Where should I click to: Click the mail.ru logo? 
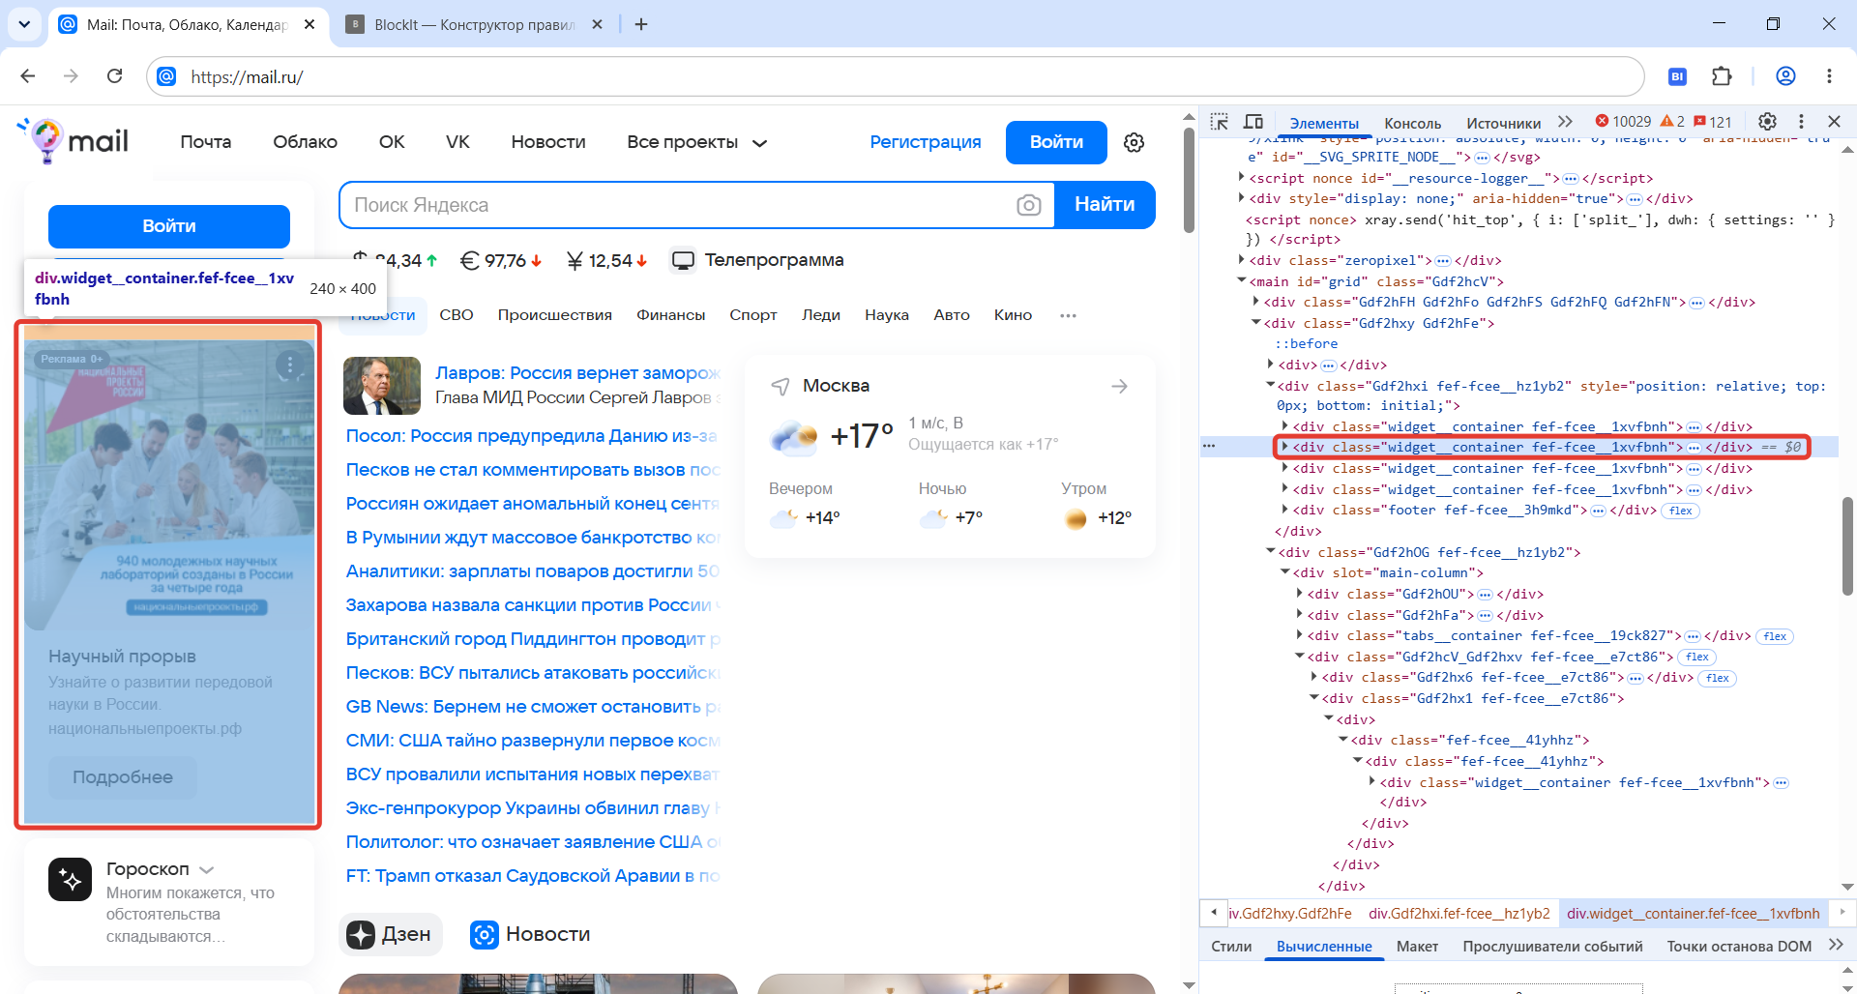click(x=73, y=141)
